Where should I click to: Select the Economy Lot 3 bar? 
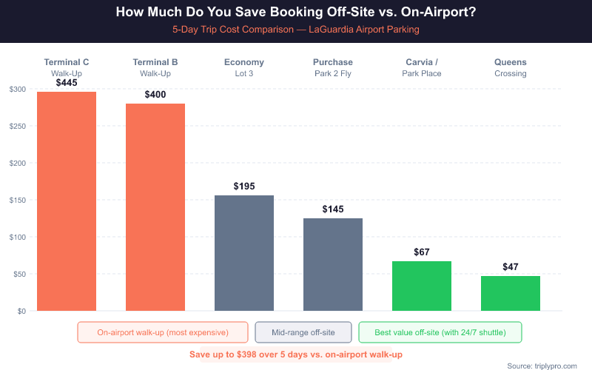(x=244, y=252)
